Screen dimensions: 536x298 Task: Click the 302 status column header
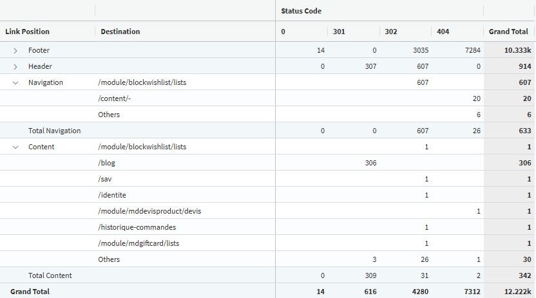coord(390,32)
